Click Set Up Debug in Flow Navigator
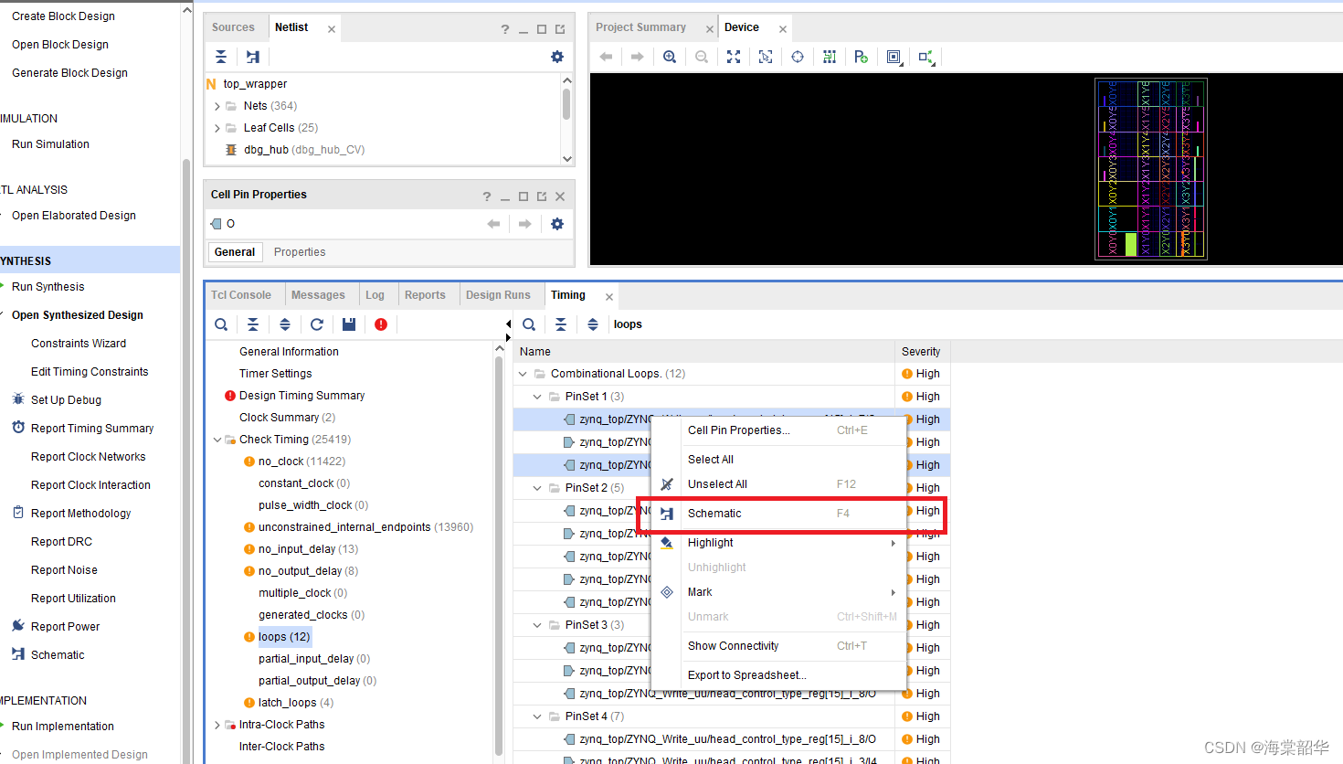Image resolution: width=1343 pixels, height=764 pixels. pyautogui.click(x=66, y=400)
